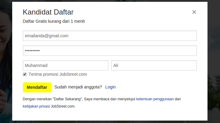The image size is (220, 123).
Task: Click the yellow Mendaftar button
Action: (37, 87)
